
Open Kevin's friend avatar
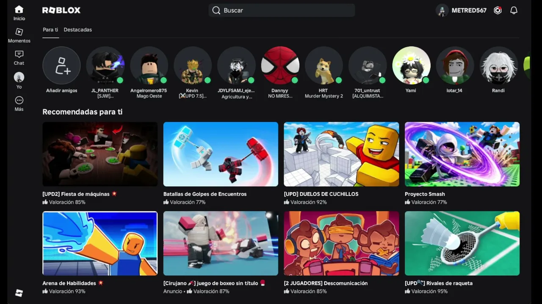click(x=193, y=65)
